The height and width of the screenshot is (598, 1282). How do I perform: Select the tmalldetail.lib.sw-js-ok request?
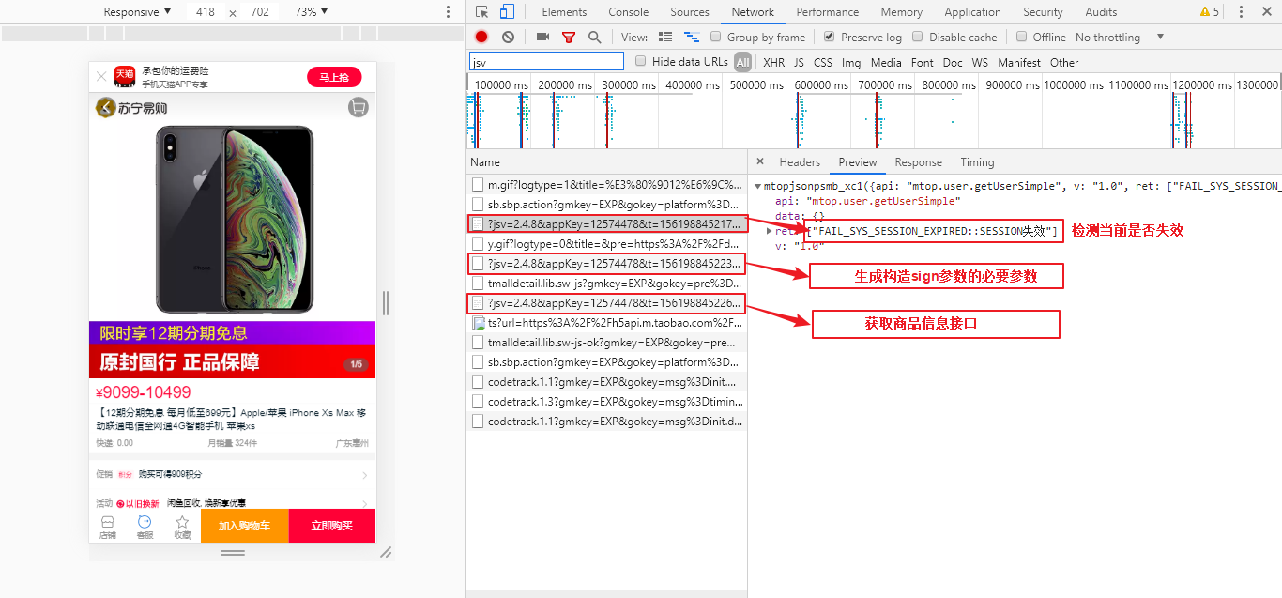(x=607, y=342)
